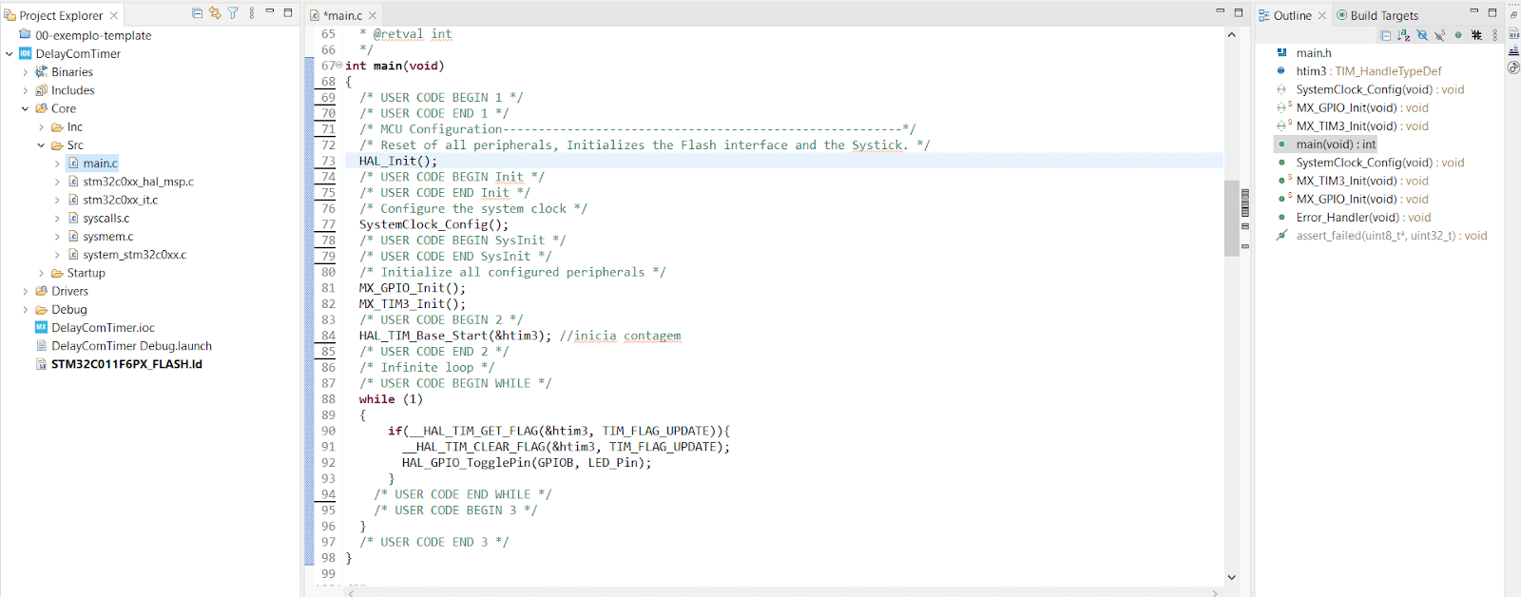Click the DelayComTimer.ioc MX file icon
1521x597 pixels.
tap(41, 327)
